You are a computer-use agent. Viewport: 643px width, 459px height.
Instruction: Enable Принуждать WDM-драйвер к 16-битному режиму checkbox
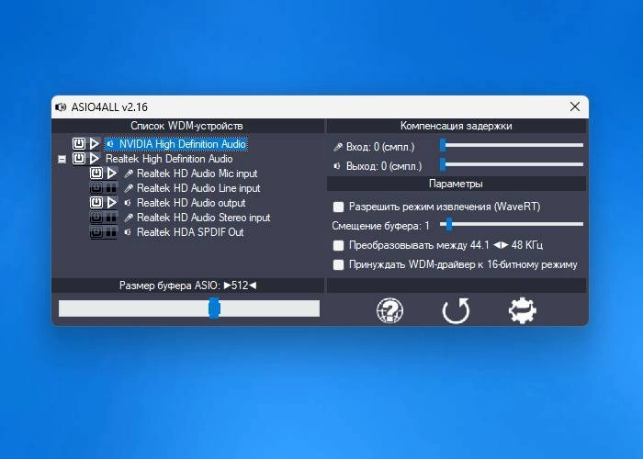338,264
